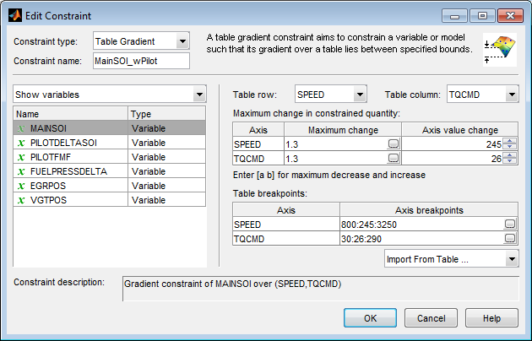Viewport: 532px width, 341px height.
Task: Select the PILOTFMF variable row
Action: [x=110, y=157]
